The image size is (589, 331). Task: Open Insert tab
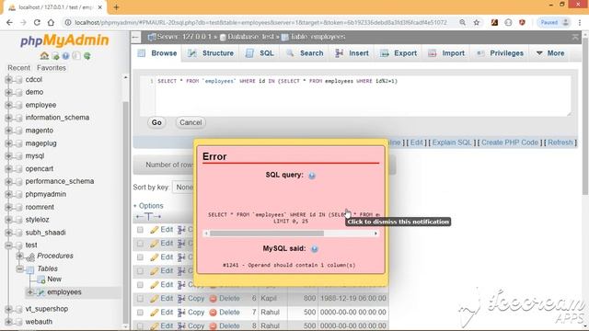(x=352, y=53)
